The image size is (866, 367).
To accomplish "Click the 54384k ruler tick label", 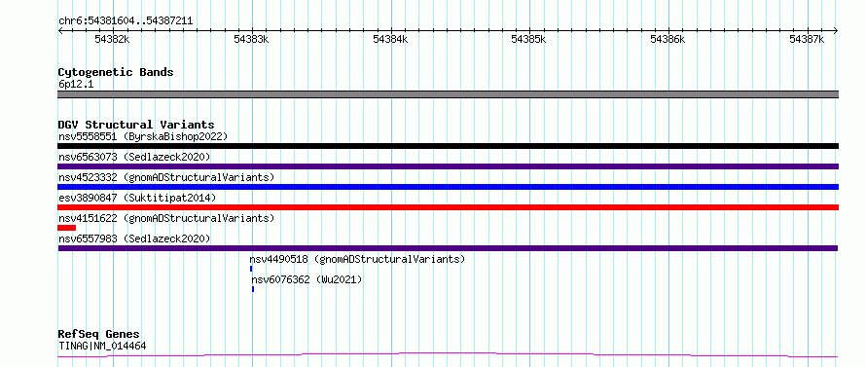I will (390, 39).
